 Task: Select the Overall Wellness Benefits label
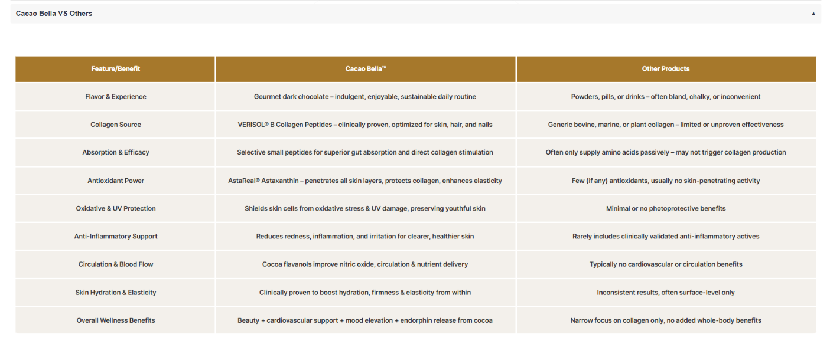116,320
